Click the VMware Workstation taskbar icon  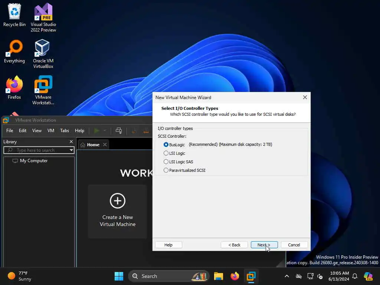pyautogui.click(x=251, y=276)
